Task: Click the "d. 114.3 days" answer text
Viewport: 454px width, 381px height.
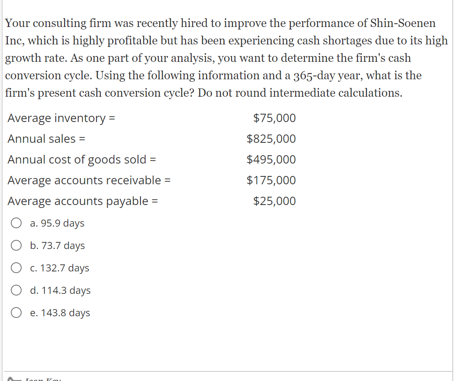Action: click(x=60, y=291)
